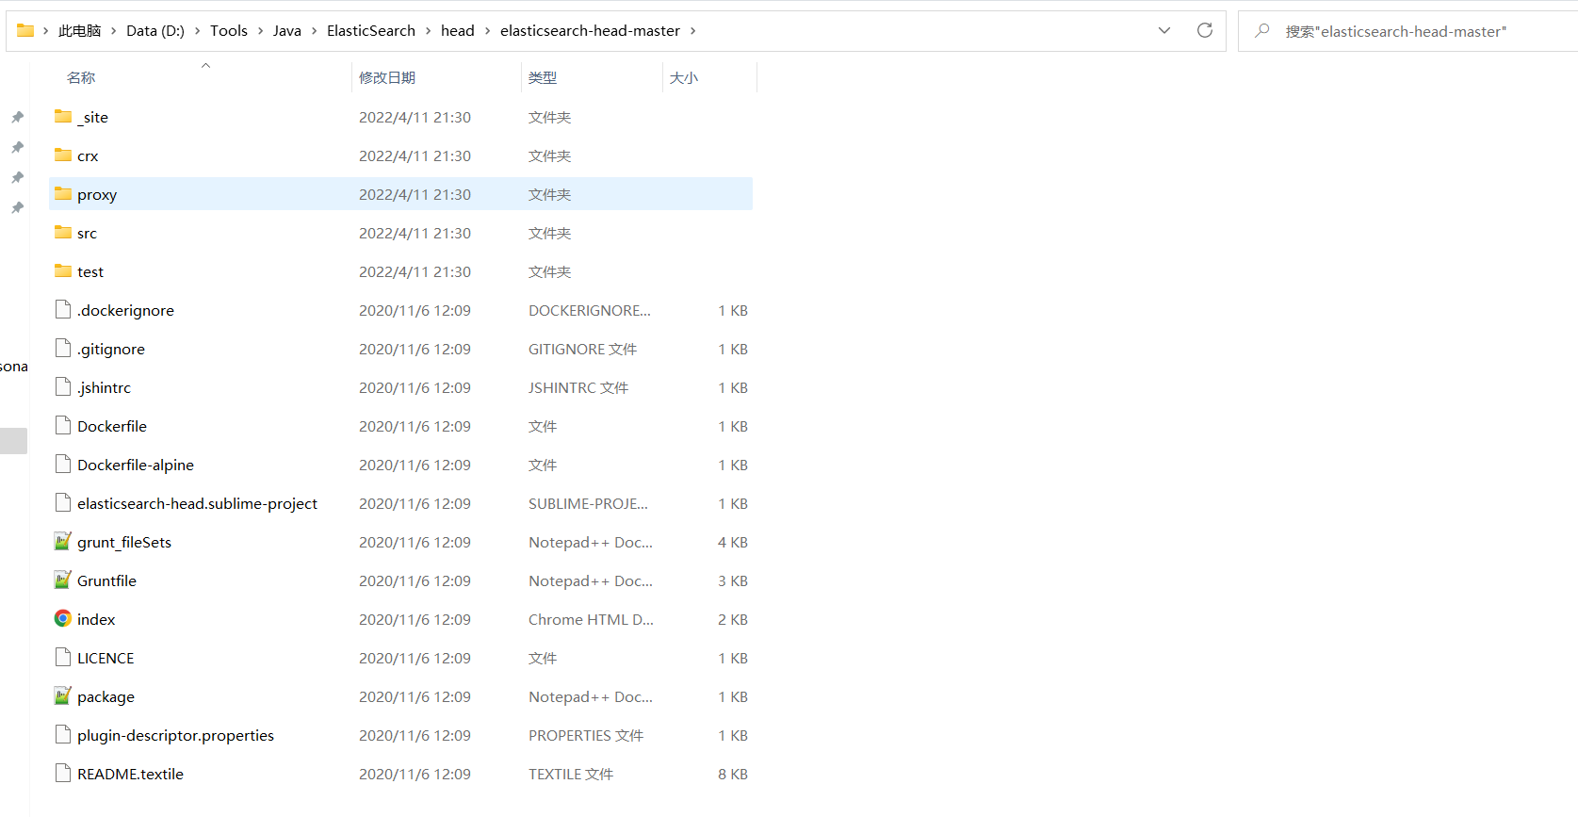Image resolution: width=1578 pixels, height=817 pixels.
Task: Select the Gruntfile file name
Action: click(x=106, y=580)
